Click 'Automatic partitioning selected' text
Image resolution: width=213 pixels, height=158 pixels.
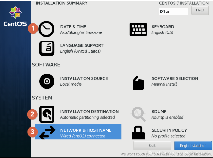point(88,117)
